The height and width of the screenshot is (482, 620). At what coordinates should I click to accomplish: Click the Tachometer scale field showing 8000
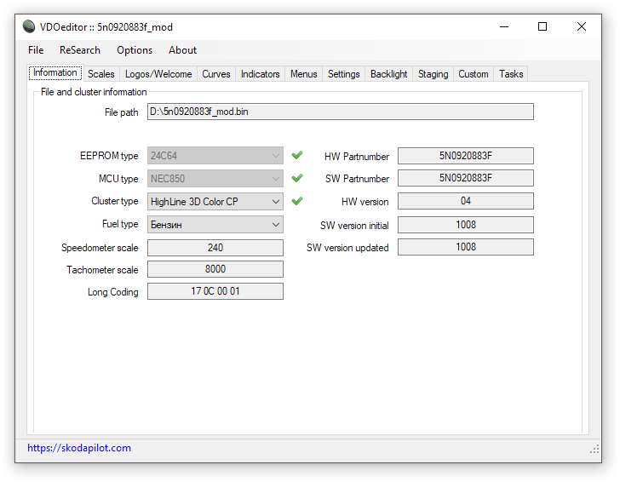(215, 269)
